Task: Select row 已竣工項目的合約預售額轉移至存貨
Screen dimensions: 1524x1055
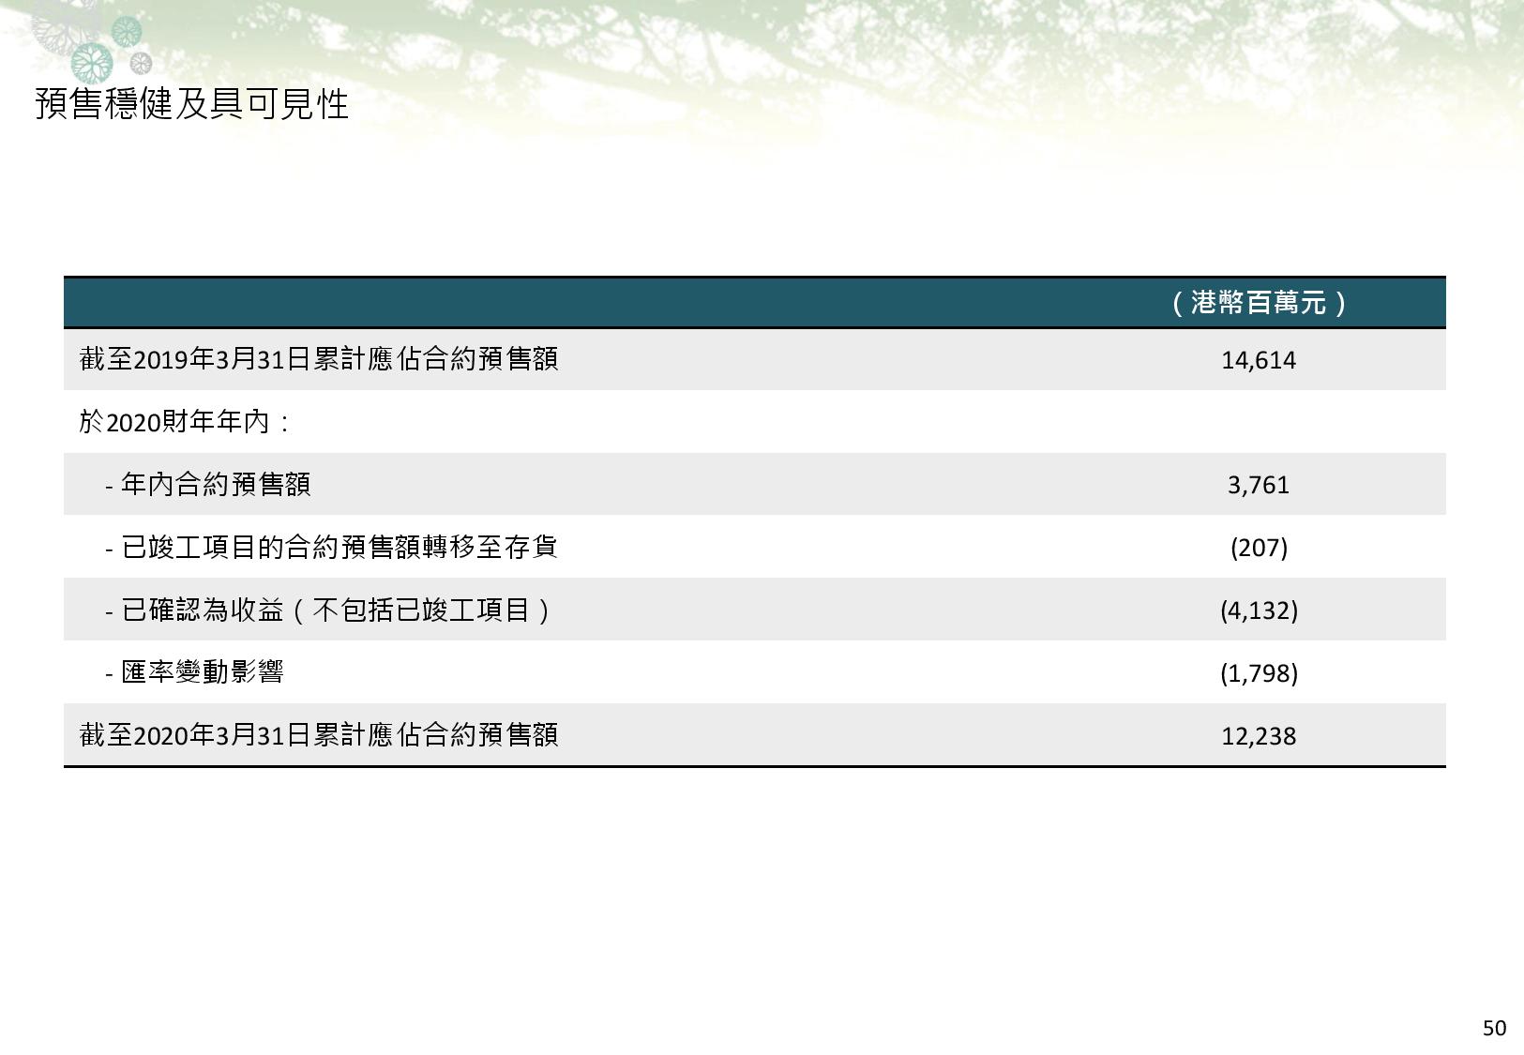Action: tap(755, 547)
